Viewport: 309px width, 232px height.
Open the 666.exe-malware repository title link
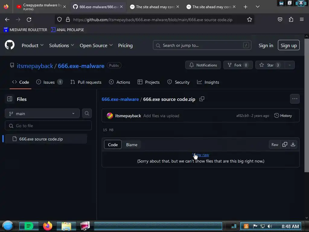pyautogui.click(x=81, y=66)
